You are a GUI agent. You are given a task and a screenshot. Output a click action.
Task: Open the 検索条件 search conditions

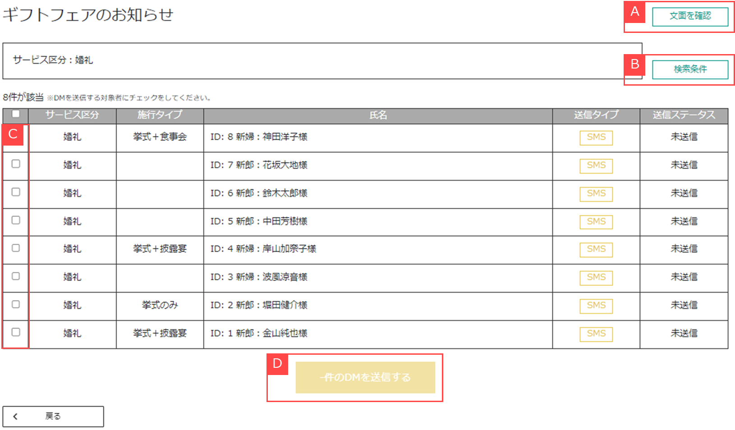click(690, 69)
